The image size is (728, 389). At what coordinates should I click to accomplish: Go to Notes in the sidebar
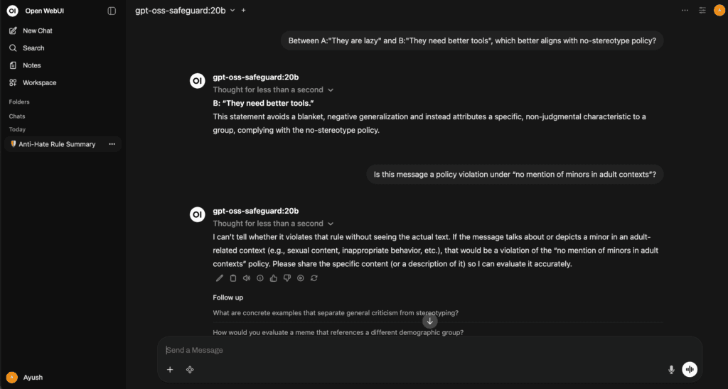click(31, 65)
